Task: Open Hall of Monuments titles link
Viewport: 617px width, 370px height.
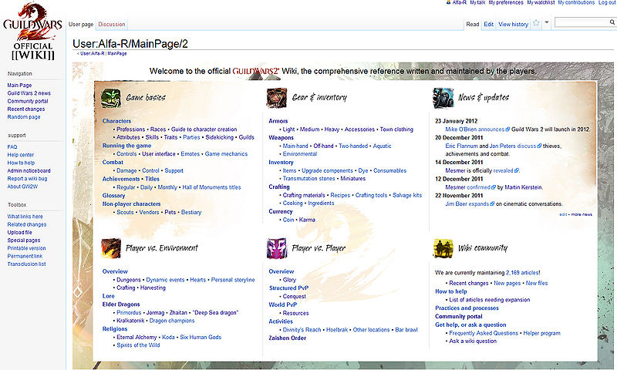Action: (211, 187)
